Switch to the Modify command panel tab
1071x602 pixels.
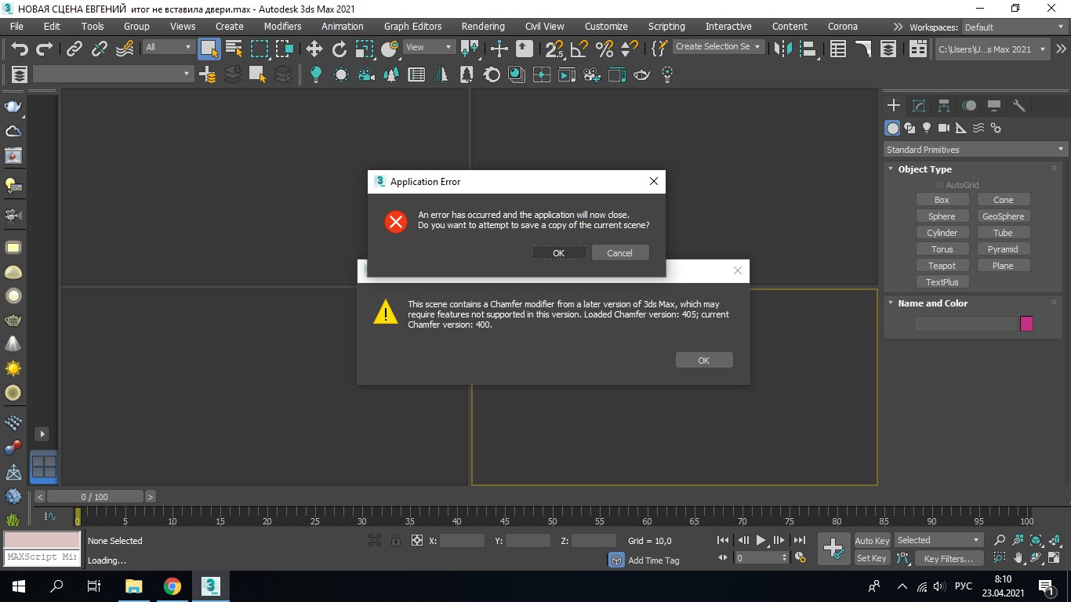click(x=919, y=105)
